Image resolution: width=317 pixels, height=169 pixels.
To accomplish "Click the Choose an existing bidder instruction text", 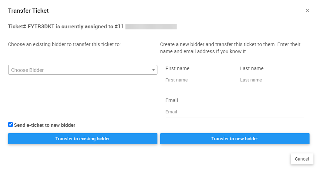I will click(64, 45).
